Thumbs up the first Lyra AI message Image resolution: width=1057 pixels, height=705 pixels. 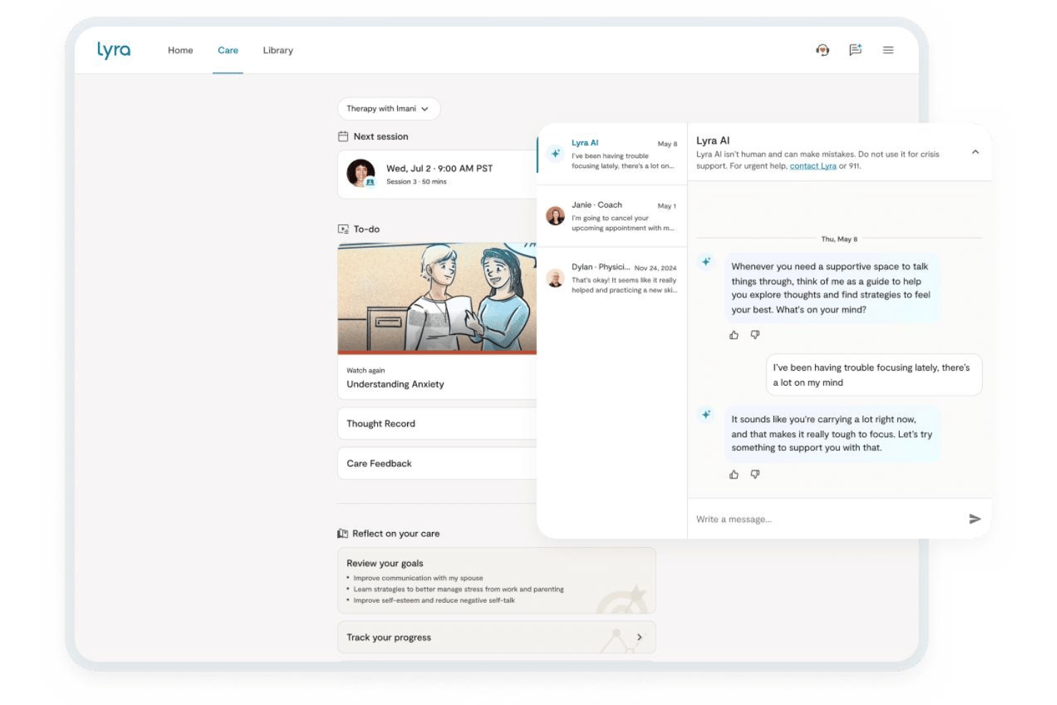[x=733, y=335]
